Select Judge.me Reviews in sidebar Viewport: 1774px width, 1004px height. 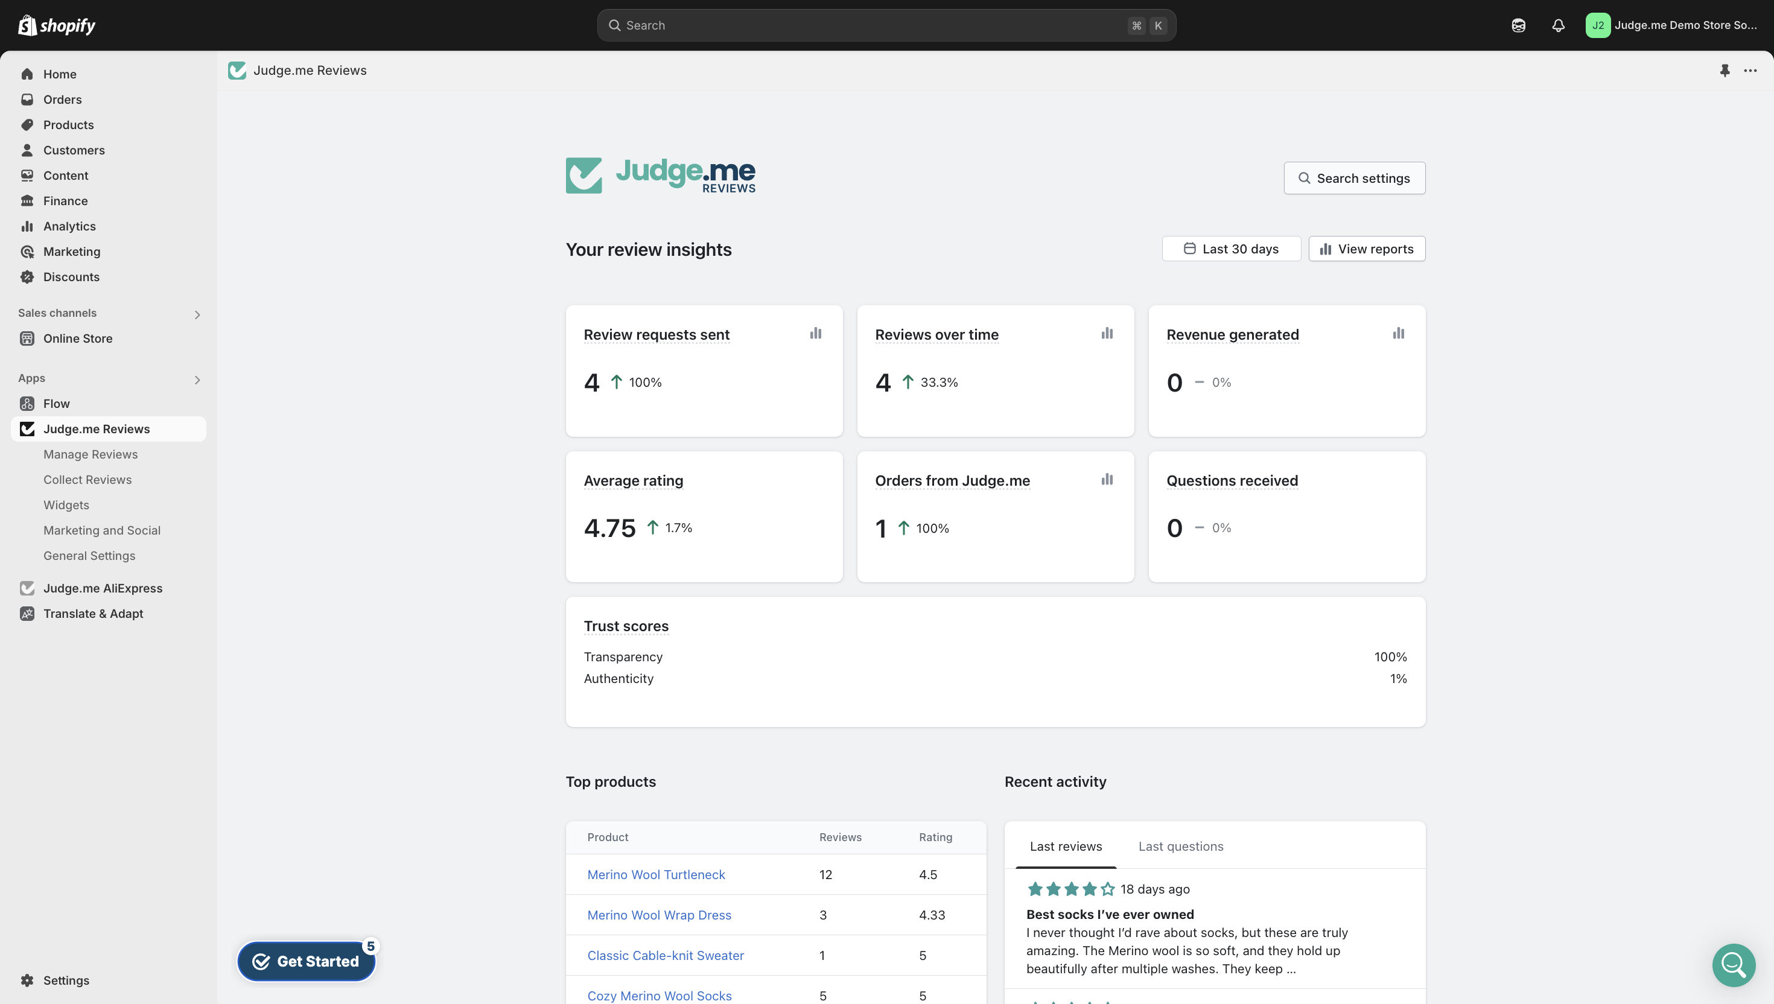[109, 429]
